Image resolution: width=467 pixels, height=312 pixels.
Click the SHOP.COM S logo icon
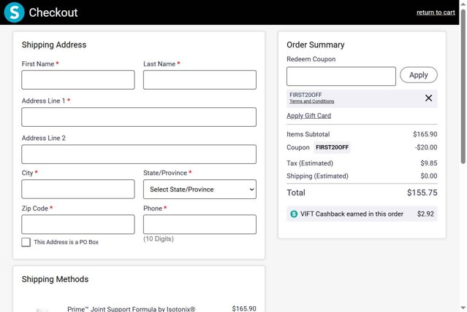coord(14,12)
